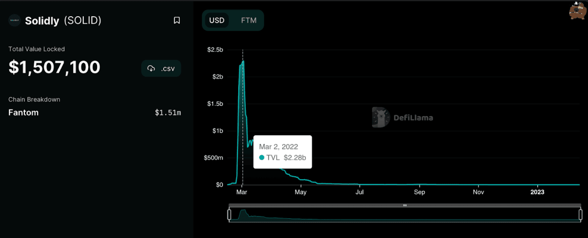Download TVL data as .csv

pos(161,68)
